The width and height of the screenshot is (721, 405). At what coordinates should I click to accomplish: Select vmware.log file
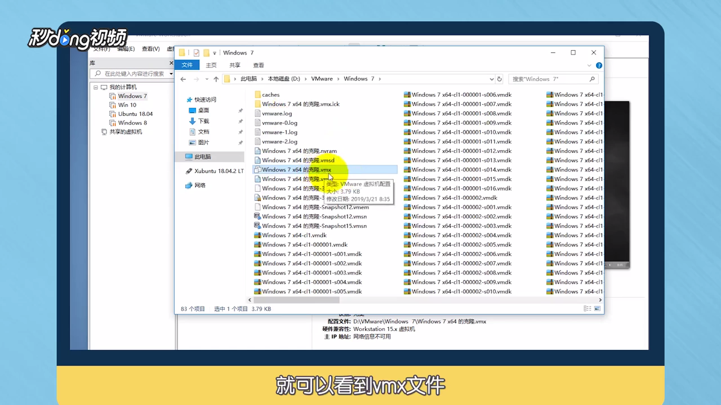click(277, 114)
